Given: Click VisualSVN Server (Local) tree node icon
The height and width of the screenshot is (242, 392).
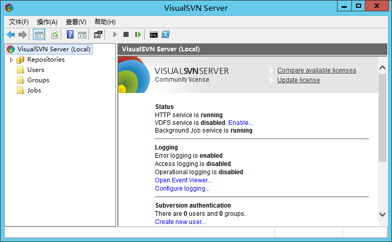Looking at the screenshot, I should point(11,49).
